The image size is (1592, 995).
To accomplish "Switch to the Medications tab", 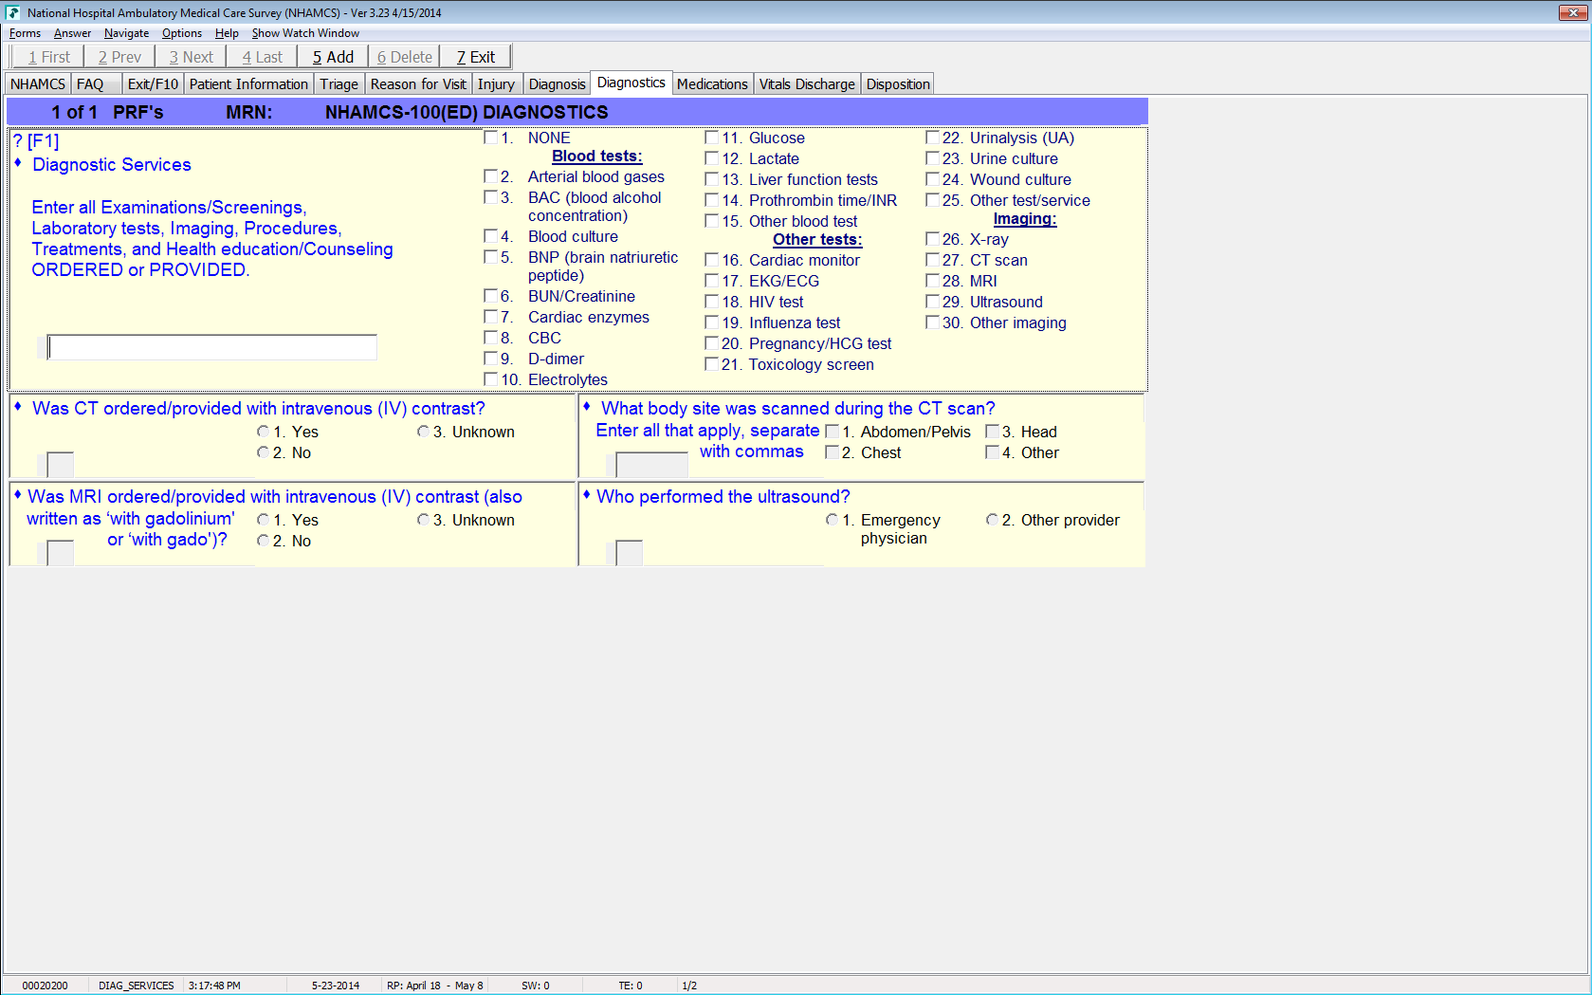I will pos(712,84).
